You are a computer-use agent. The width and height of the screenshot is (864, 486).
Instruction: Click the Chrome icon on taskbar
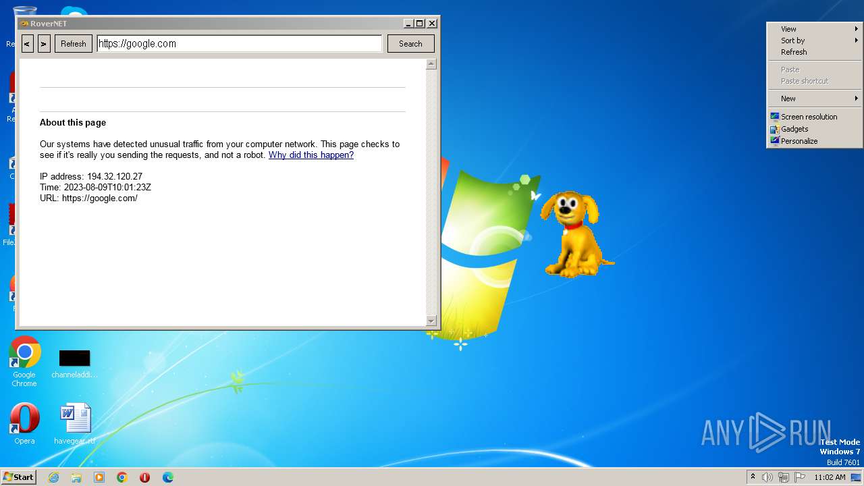(x=122, y=477)
